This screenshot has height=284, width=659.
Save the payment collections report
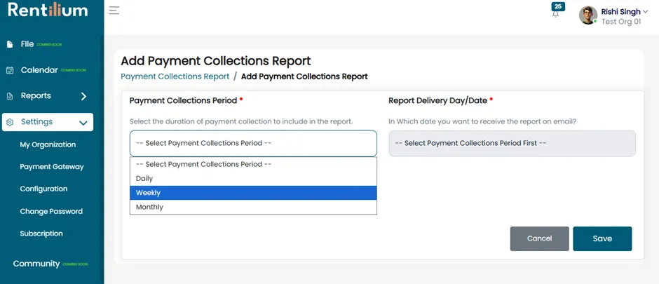pos(602,238)
